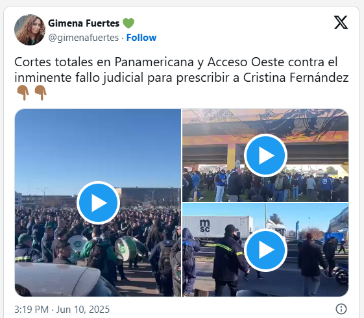364x318 pixels.
Task: Open the 3:19 PM · Jun 10, 2025 timestamp
Action: click(62, 310)
